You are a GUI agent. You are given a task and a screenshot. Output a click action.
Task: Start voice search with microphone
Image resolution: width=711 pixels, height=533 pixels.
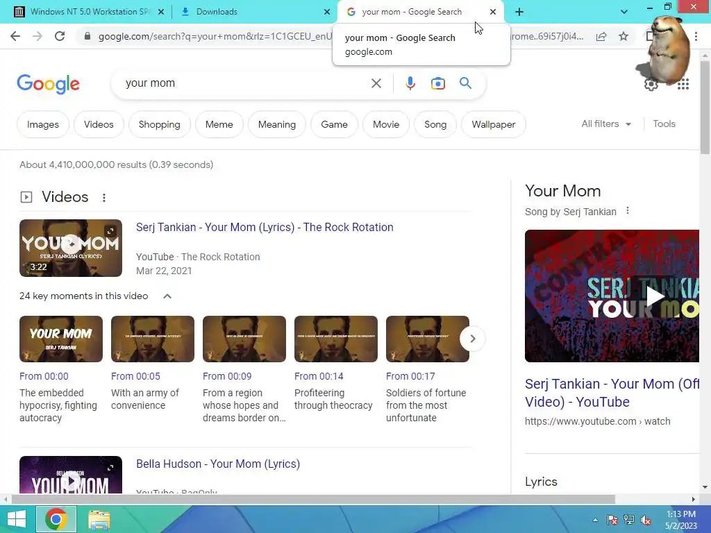(x=410, y=83)
